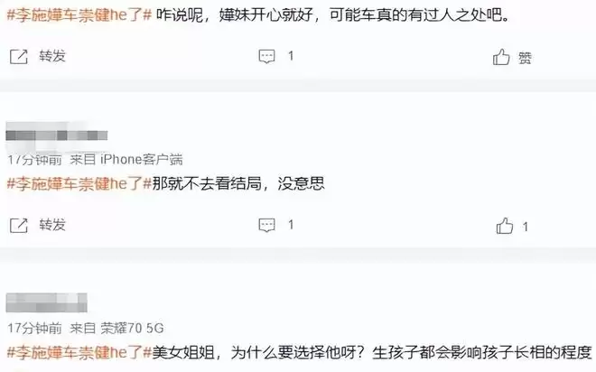This screenshot has width=596, height=372.
Task: Click the 17分钟前 timestamp on the 荣耀70 post
Action: (34, 328)
